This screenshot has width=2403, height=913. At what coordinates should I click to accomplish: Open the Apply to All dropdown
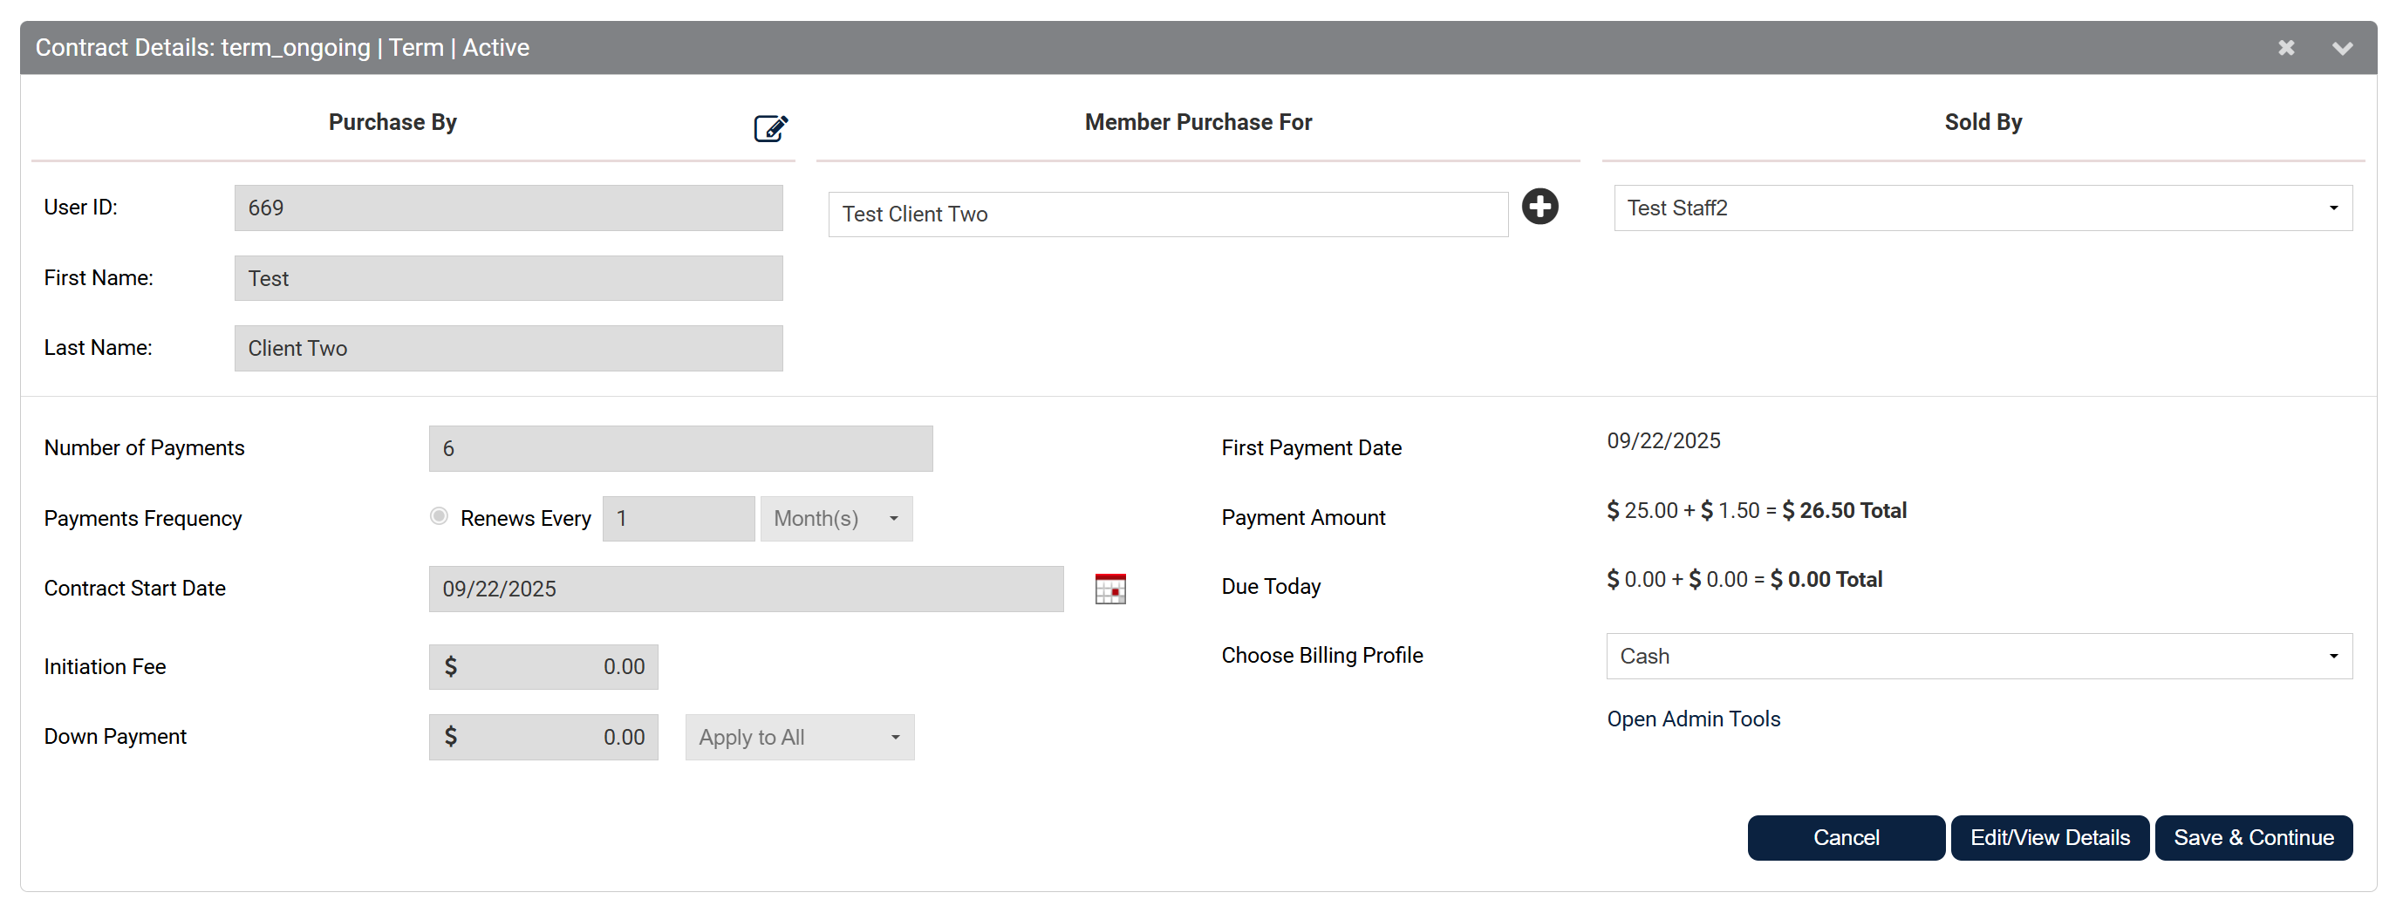(798, 738)
